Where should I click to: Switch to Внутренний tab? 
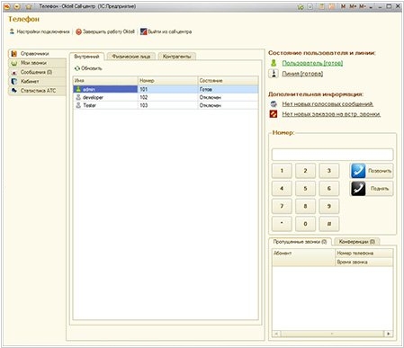(86, 57)
